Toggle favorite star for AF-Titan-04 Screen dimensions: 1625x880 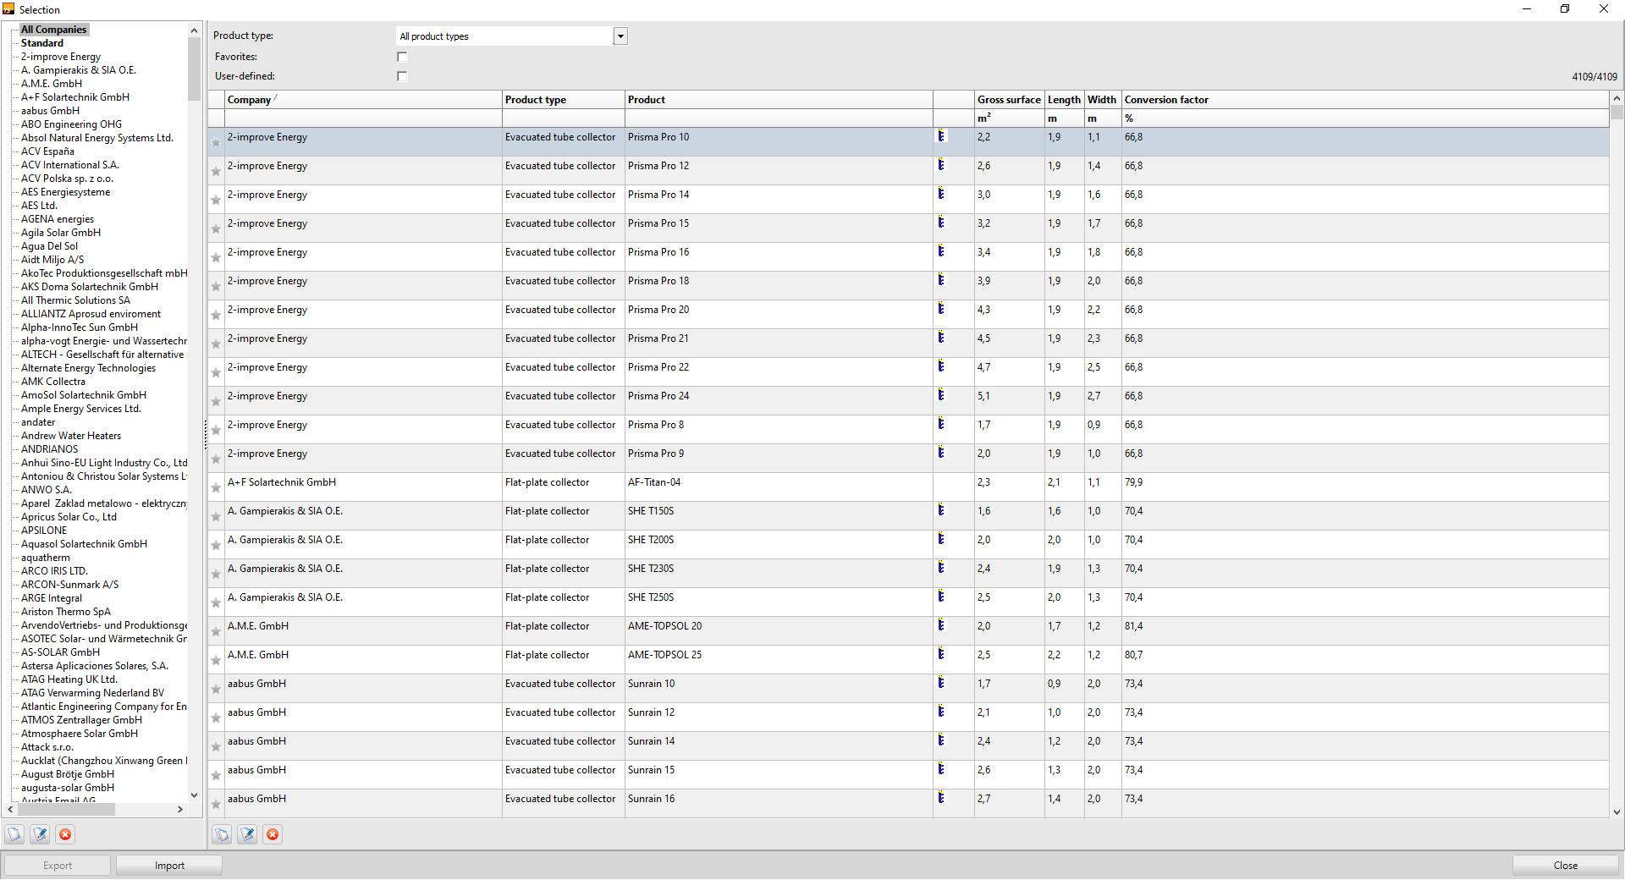click(x=216, y=487)
